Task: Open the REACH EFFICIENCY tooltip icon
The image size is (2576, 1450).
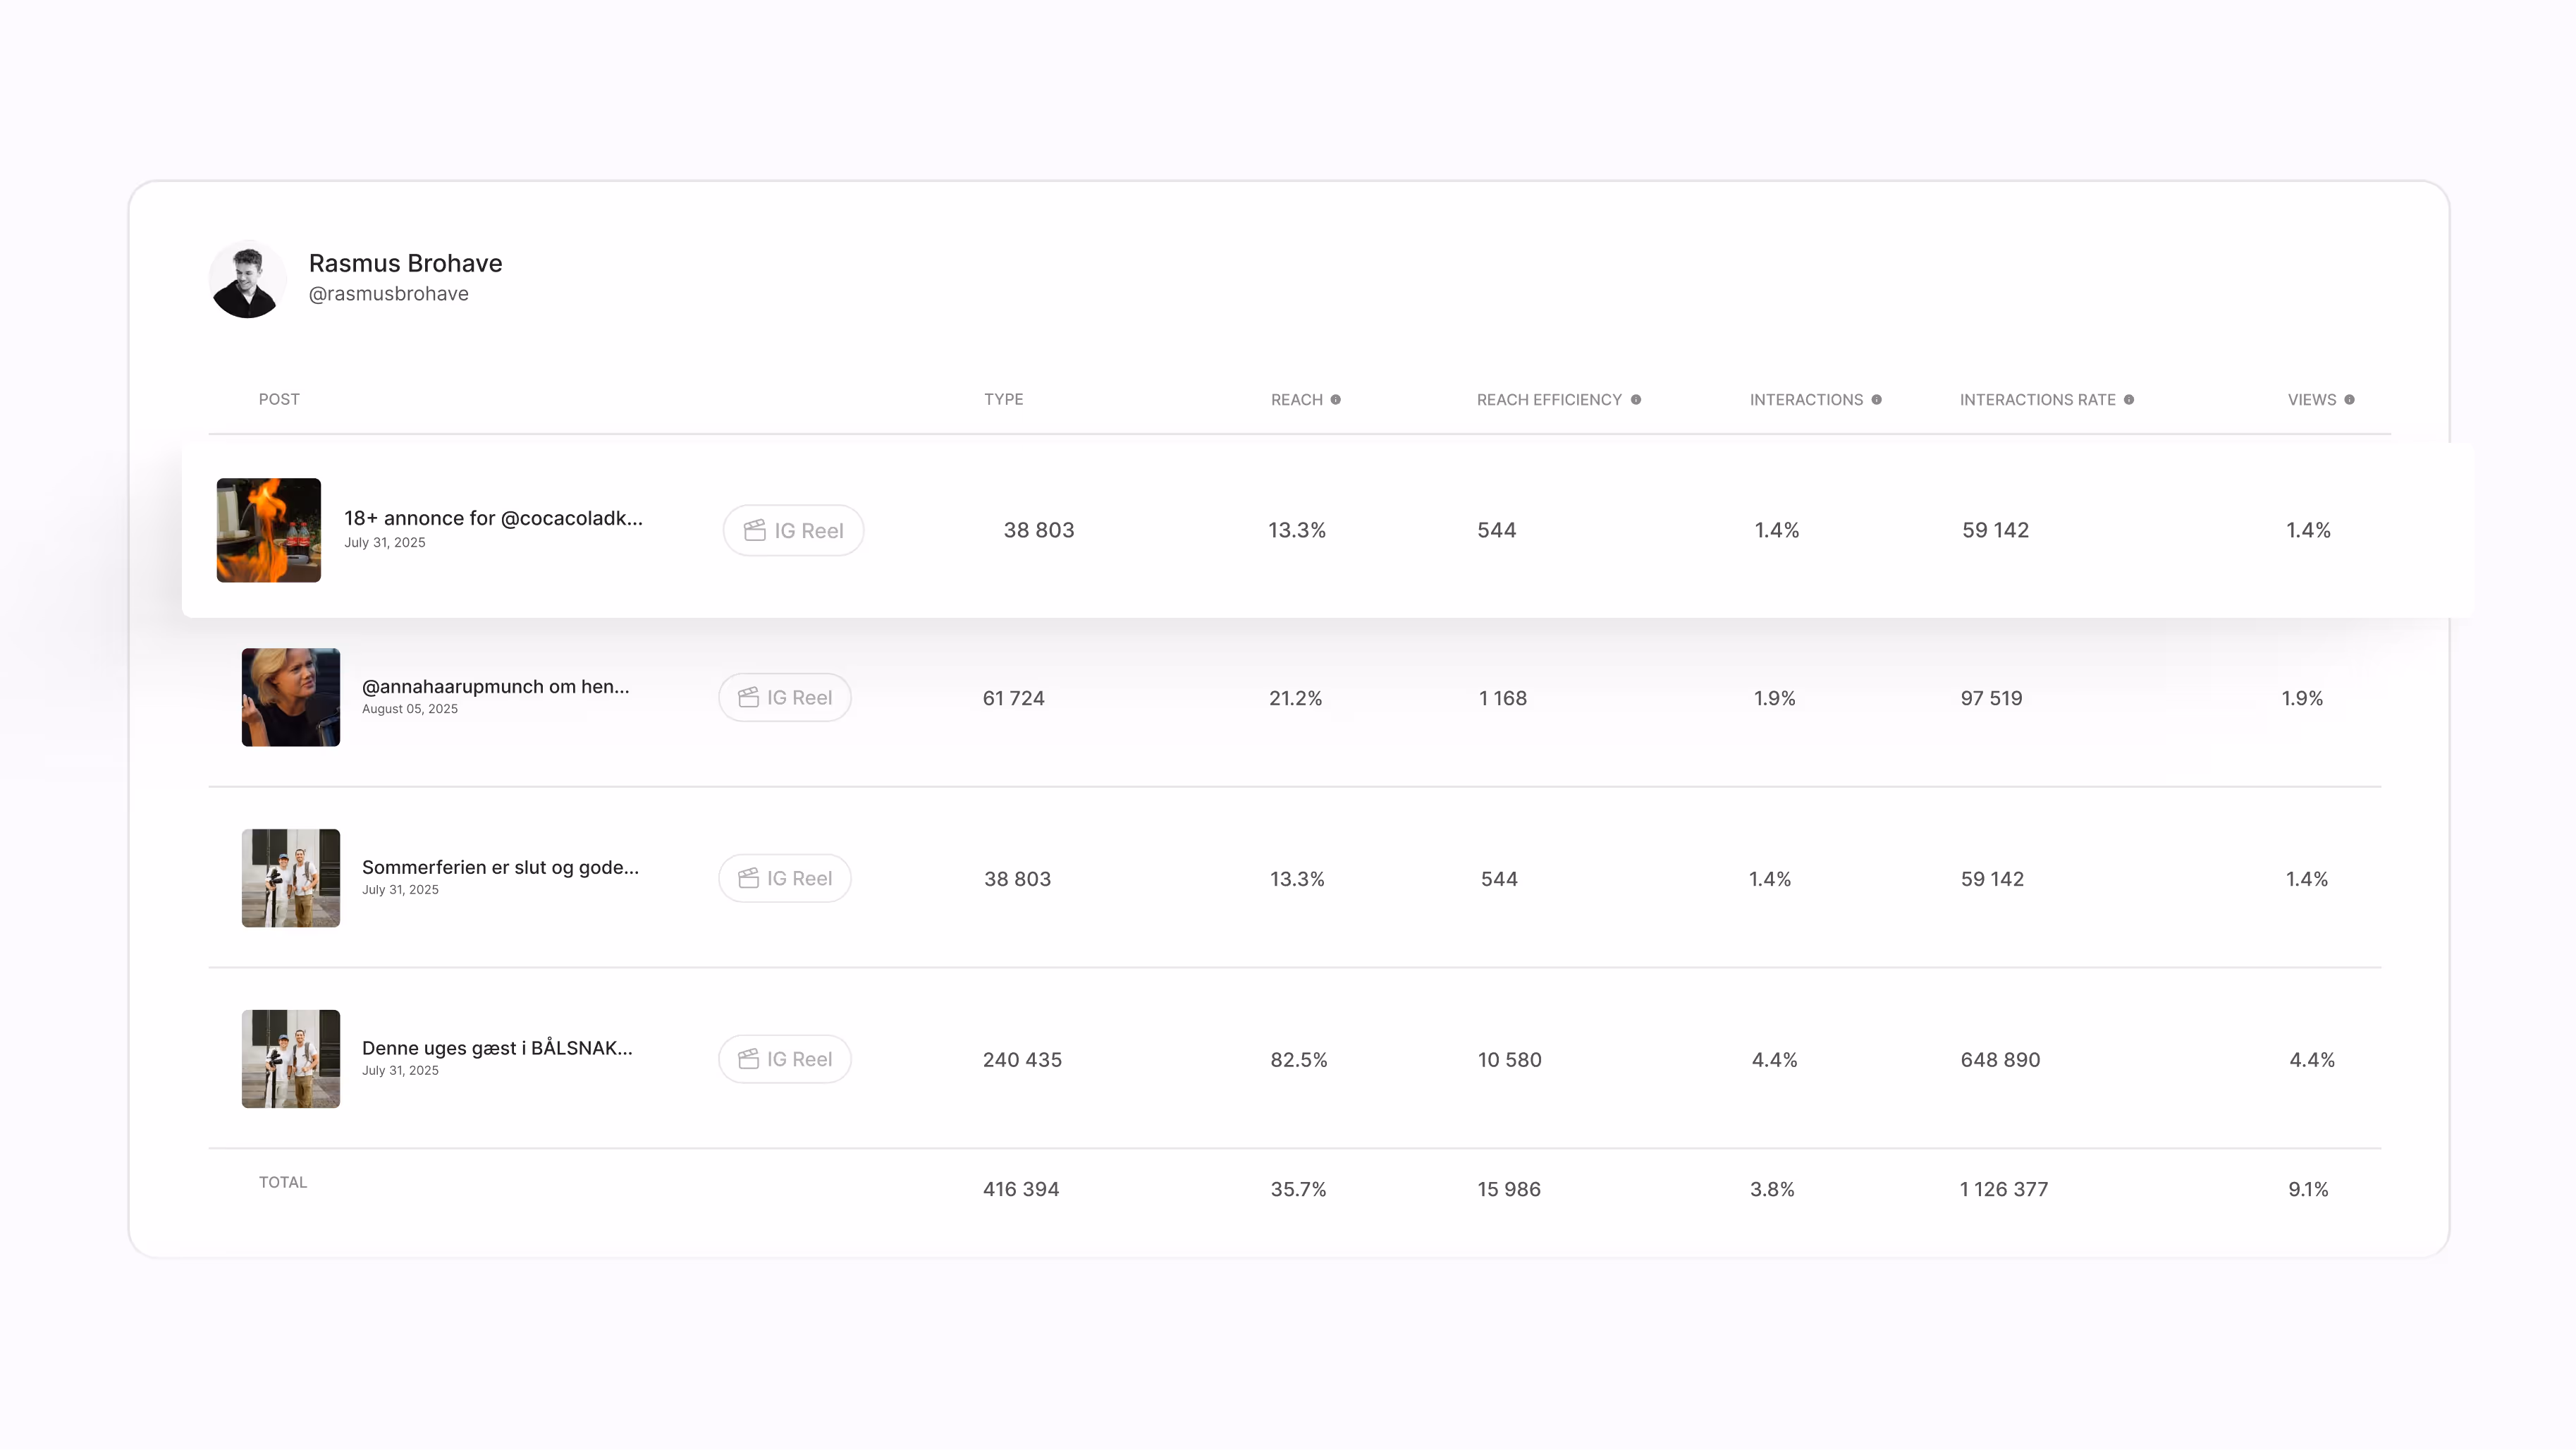Action: 1637,399
